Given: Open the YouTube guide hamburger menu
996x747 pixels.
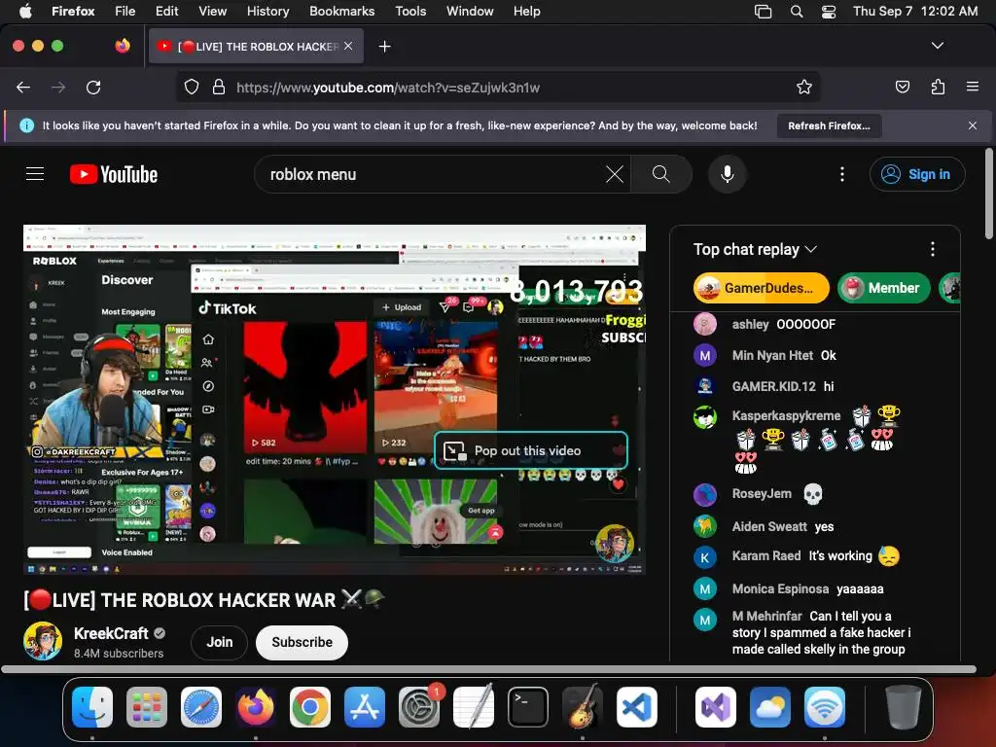Looking at the screenshot, I should (35, 174).
